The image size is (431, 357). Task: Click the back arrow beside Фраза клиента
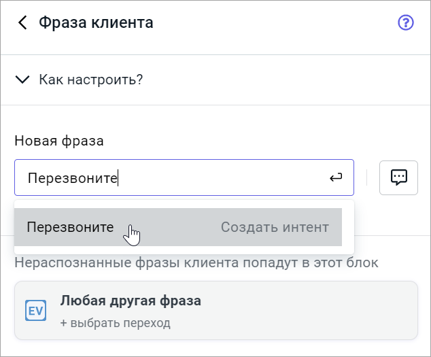tap(23, 23)
